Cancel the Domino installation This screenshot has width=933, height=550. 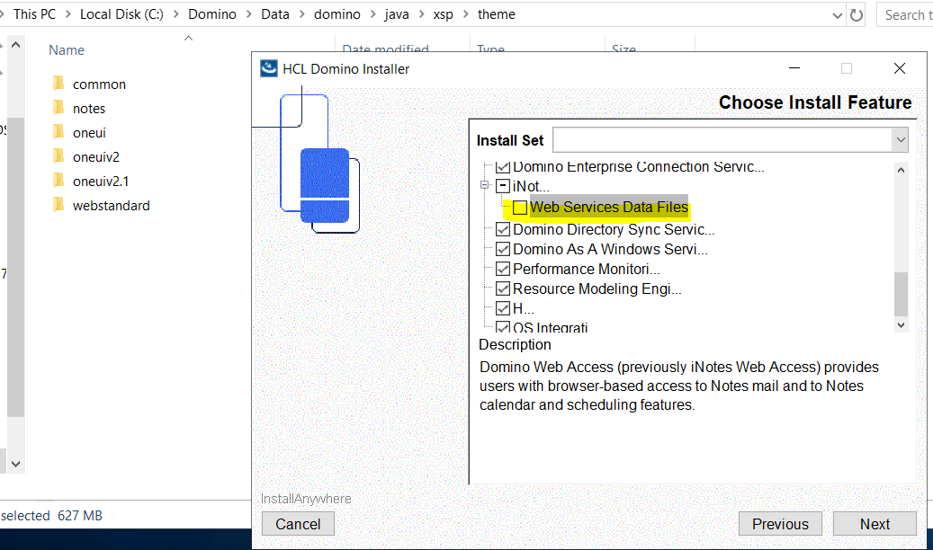[298, 524]
